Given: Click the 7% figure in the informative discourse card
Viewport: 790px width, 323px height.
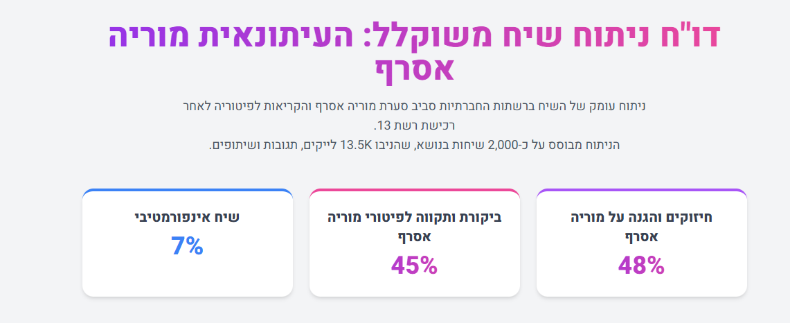Looking at the screenshot, I should point(187,246).
